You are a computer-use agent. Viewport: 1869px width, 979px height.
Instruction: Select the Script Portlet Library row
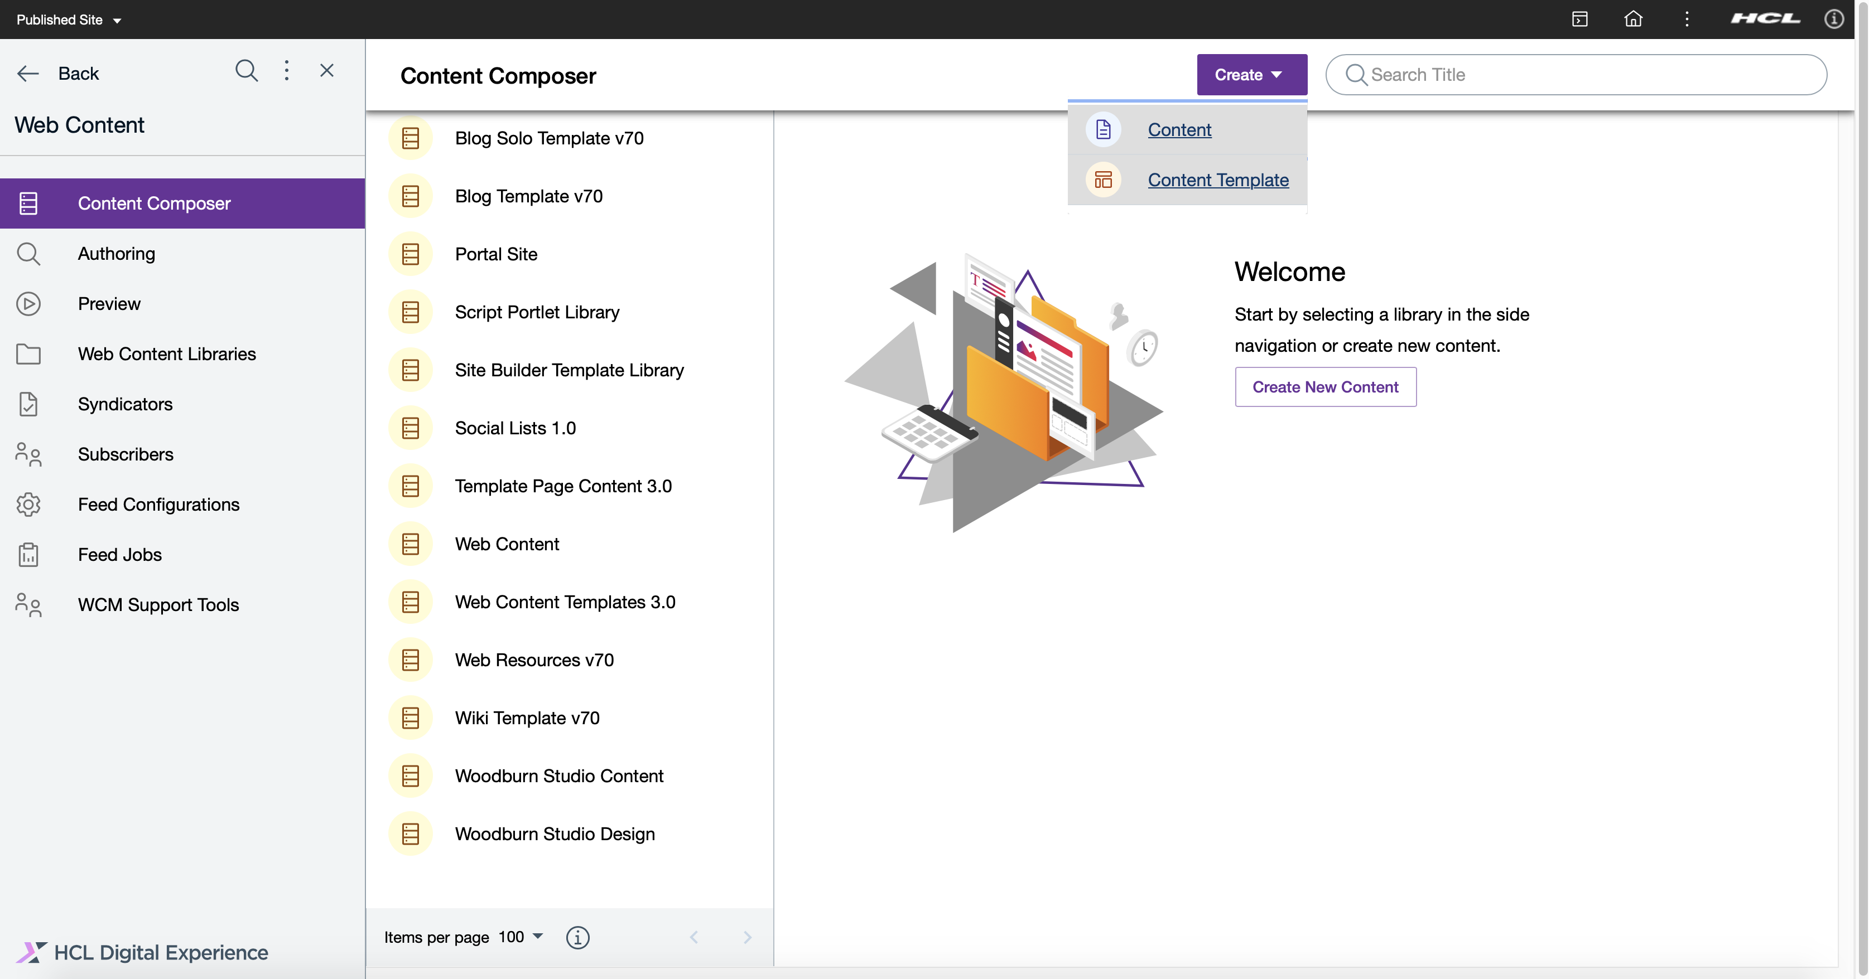(x=569, y=312)
